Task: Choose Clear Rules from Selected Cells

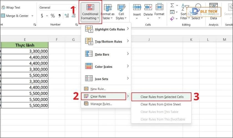Action: [162, 97]
